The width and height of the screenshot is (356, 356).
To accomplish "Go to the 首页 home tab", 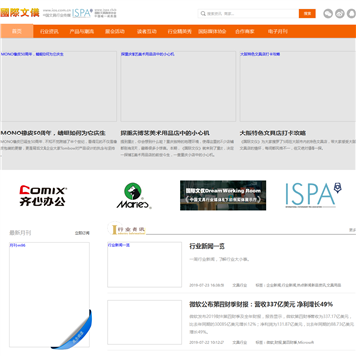I will [x=17, y=31].
